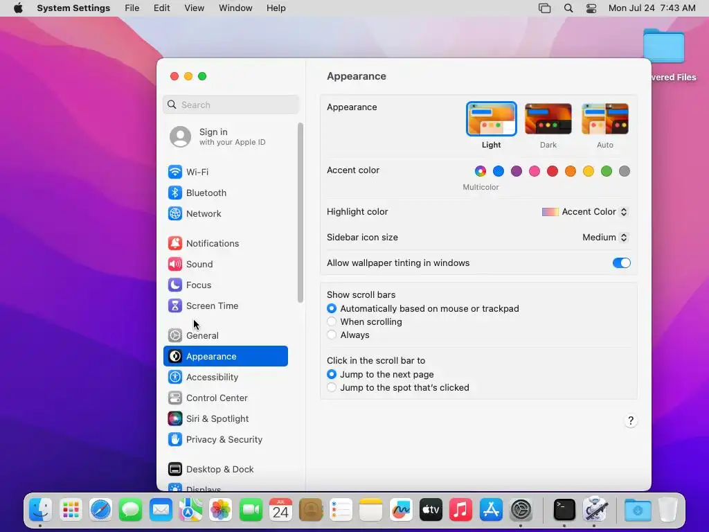
Task: Open Finder from the Dock
Action: click(x=41, y=511)
